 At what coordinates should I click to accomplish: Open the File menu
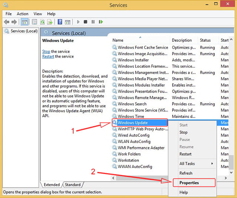coord(9,14)
